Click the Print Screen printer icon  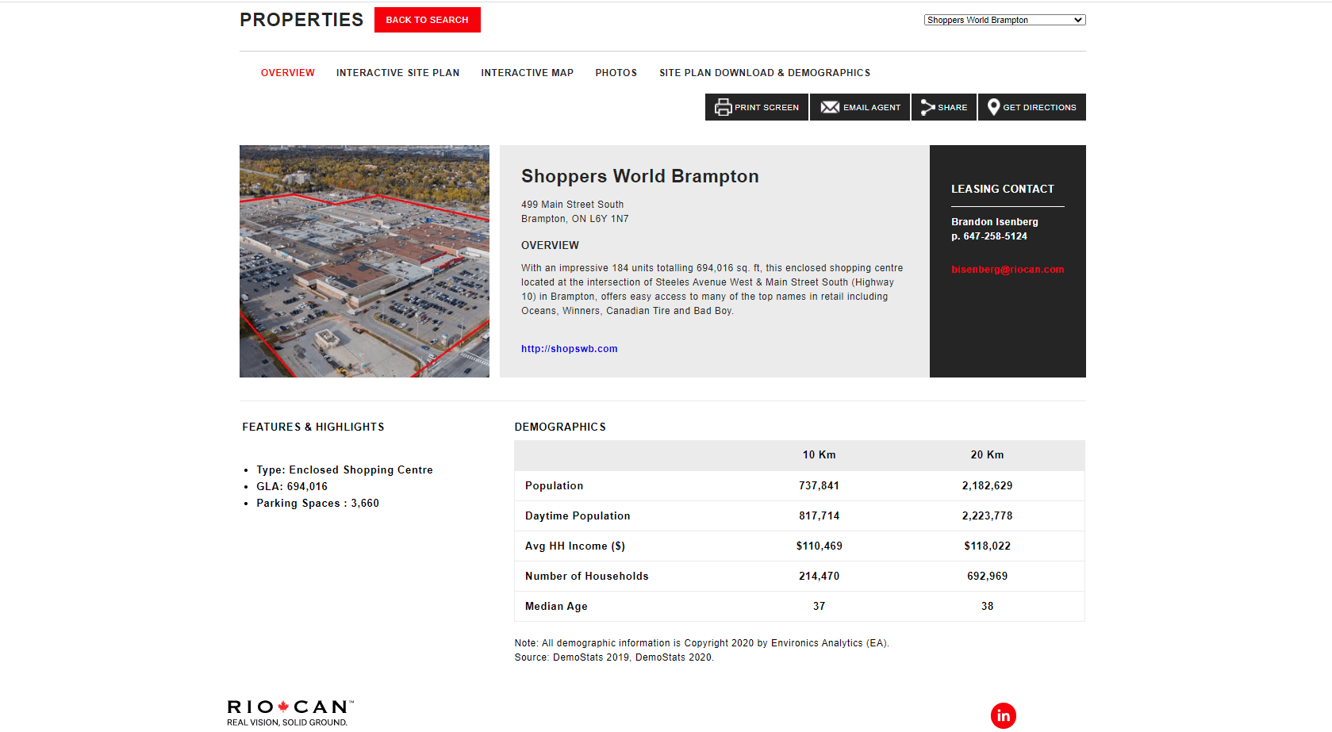[x=723, y=106]
